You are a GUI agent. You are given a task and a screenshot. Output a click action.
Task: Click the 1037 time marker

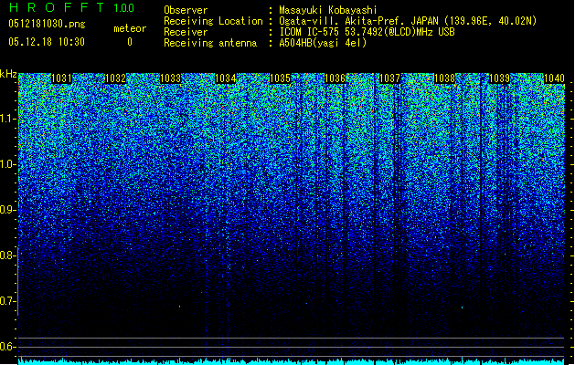click(389, 78)
